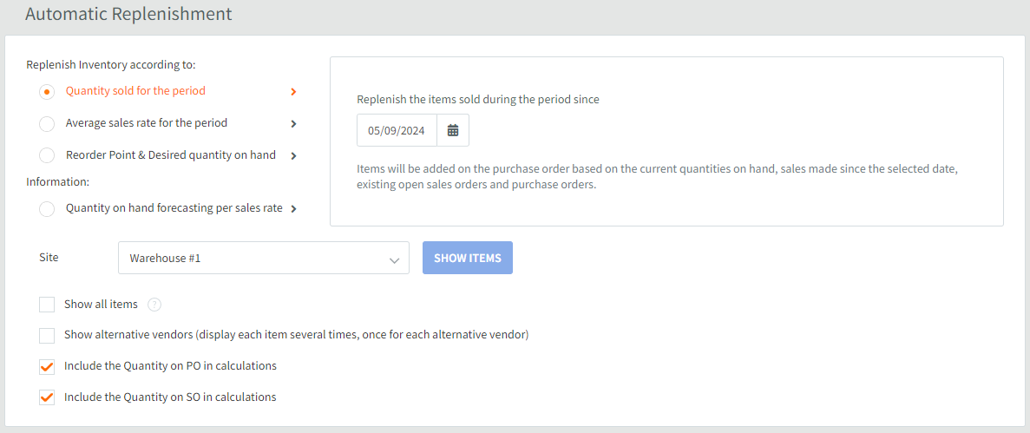The width and height of the screenshot is (1030, 433).
Task: Check Show alternative vendors option
Action: click(47, 336)
